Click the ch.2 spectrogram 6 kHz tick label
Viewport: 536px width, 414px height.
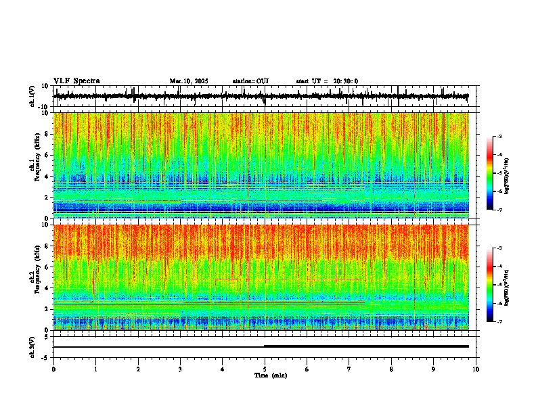pyautogui.click(x=47, y=267)
